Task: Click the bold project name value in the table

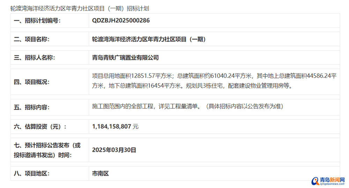Action: click(x=149, y=39)
